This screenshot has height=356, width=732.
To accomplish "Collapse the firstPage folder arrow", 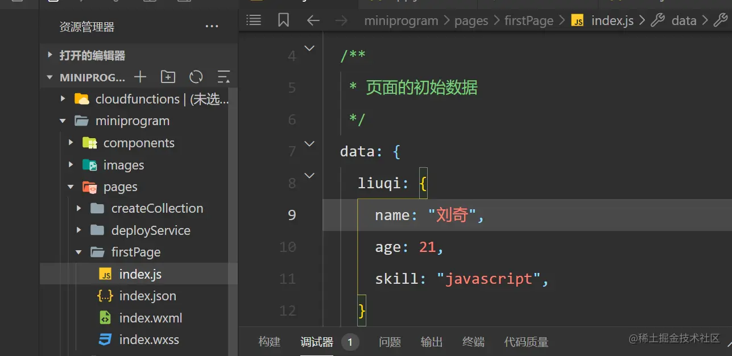I will pyautogui.click(x=79, y=252).
